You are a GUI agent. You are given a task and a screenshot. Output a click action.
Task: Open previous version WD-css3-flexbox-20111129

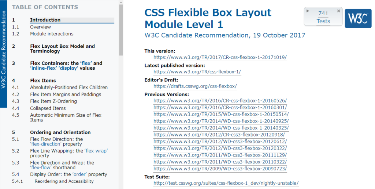220,155
